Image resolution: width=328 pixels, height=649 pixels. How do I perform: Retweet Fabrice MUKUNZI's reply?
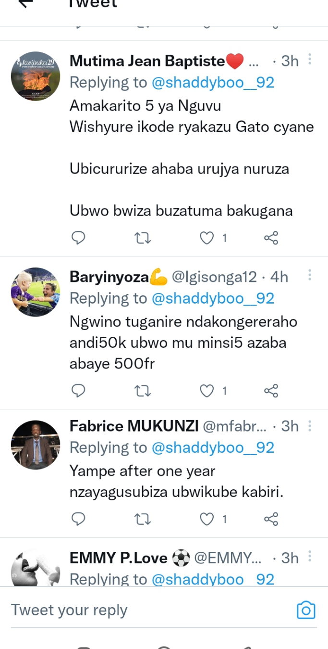point(143,519)
